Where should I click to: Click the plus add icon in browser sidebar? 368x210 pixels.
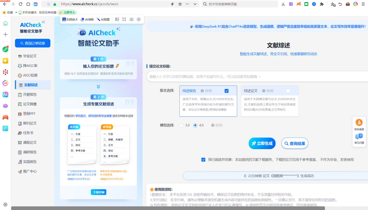point(5,34)
